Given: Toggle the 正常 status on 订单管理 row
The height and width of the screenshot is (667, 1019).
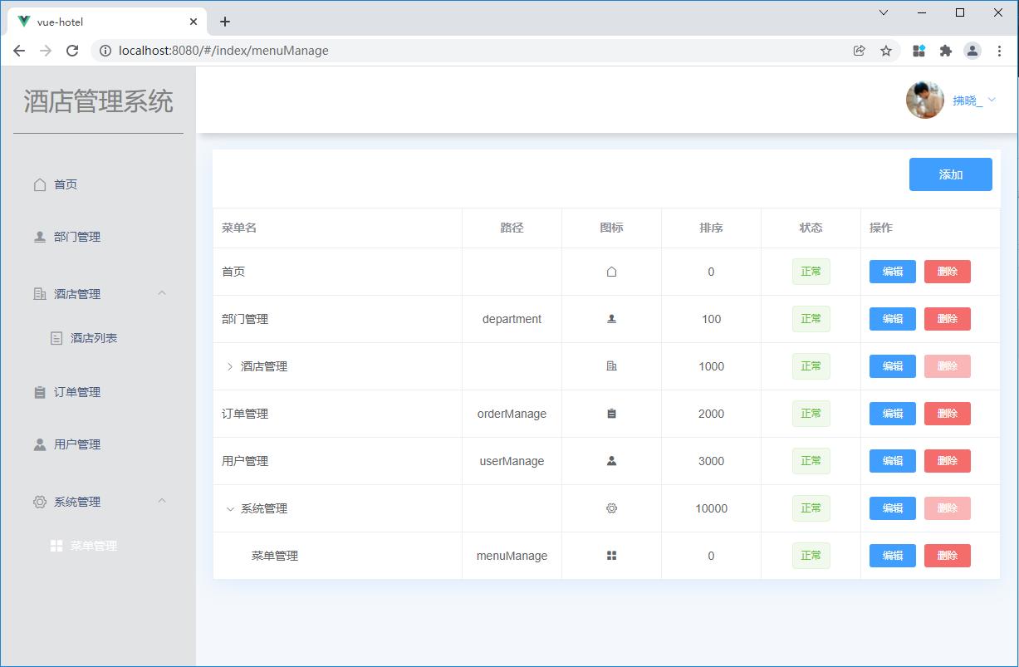Looking at the screenshot, I should (x=810, y=413).
